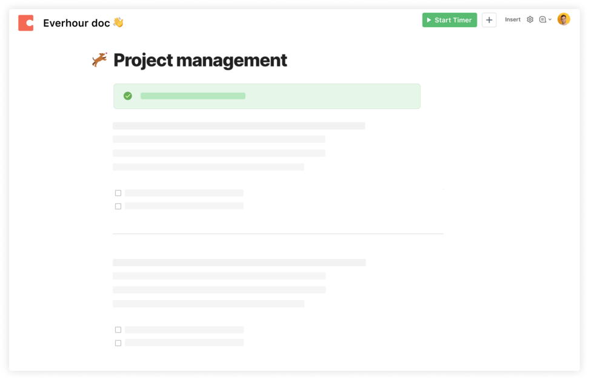Click the green checkmark in the callout banner
The image size is (589, 380).
click(127, 95)
